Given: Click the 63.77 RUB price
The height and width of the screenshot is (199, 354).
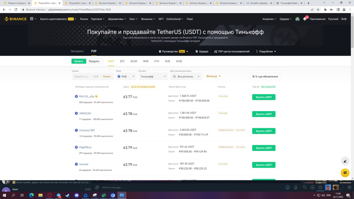Looking at the screenshot, I should pyautogui.click(x=130, y=97).
